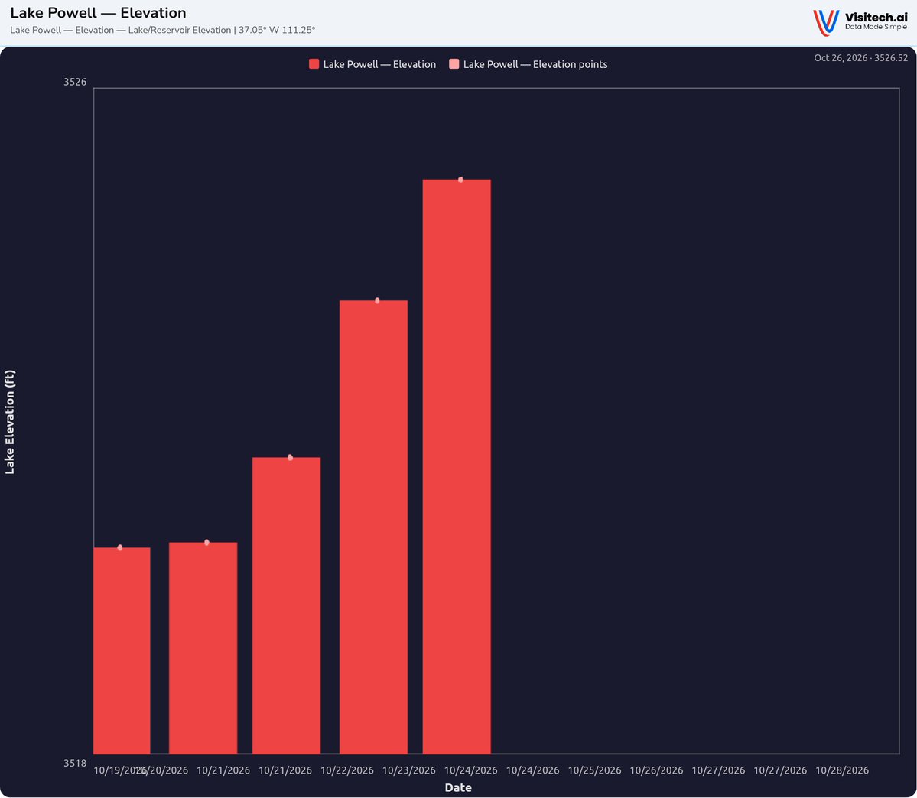This screenshot has width=917, height=798.
Task: Click the x-axis label 10/23/2026
Action: (x=409, y=770)
